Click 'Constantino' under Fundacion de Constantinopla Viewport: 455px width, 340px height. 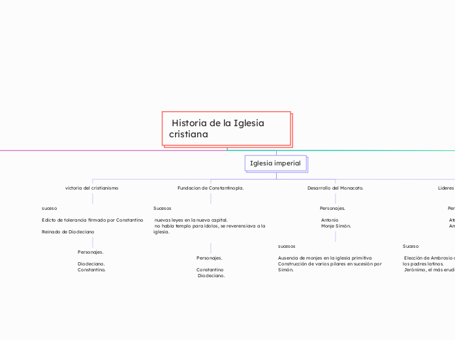[210, 269]
